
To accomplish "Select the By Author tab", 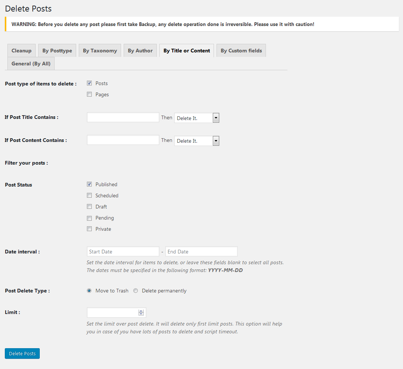I will [x=140, y=51].
